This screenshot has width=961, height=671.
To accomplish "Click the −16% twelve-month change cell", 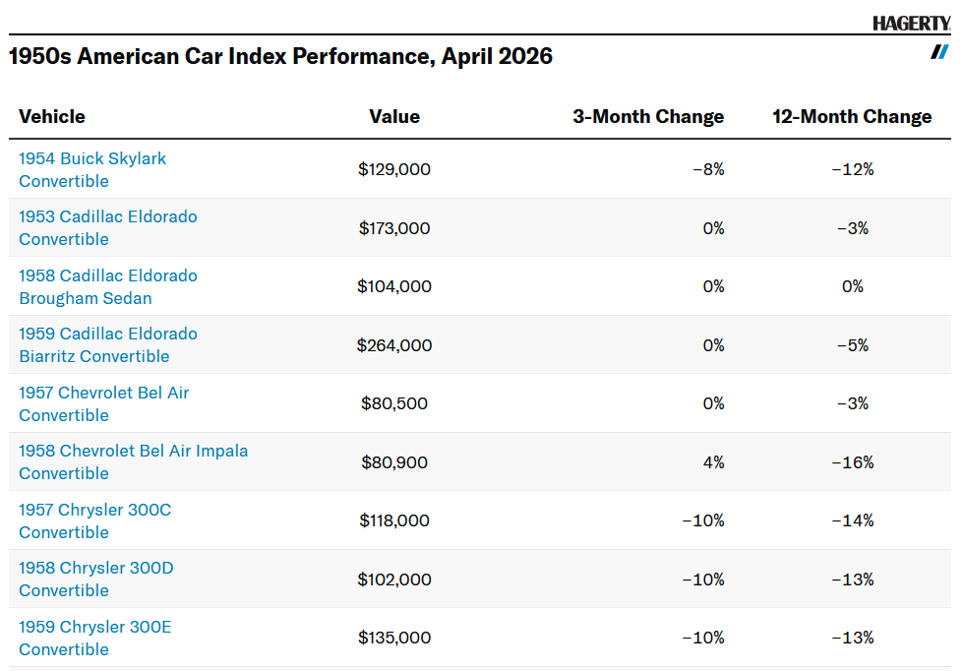I will coord(852,462).
